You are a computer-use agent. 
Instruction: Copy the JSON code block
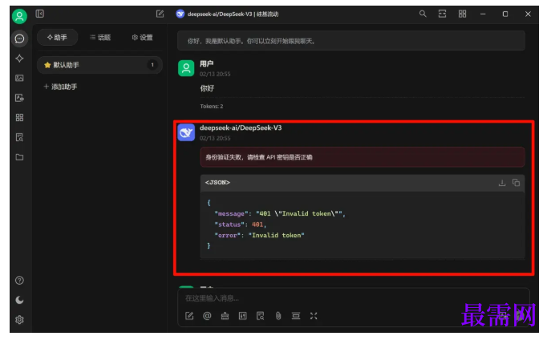point(516,183)
